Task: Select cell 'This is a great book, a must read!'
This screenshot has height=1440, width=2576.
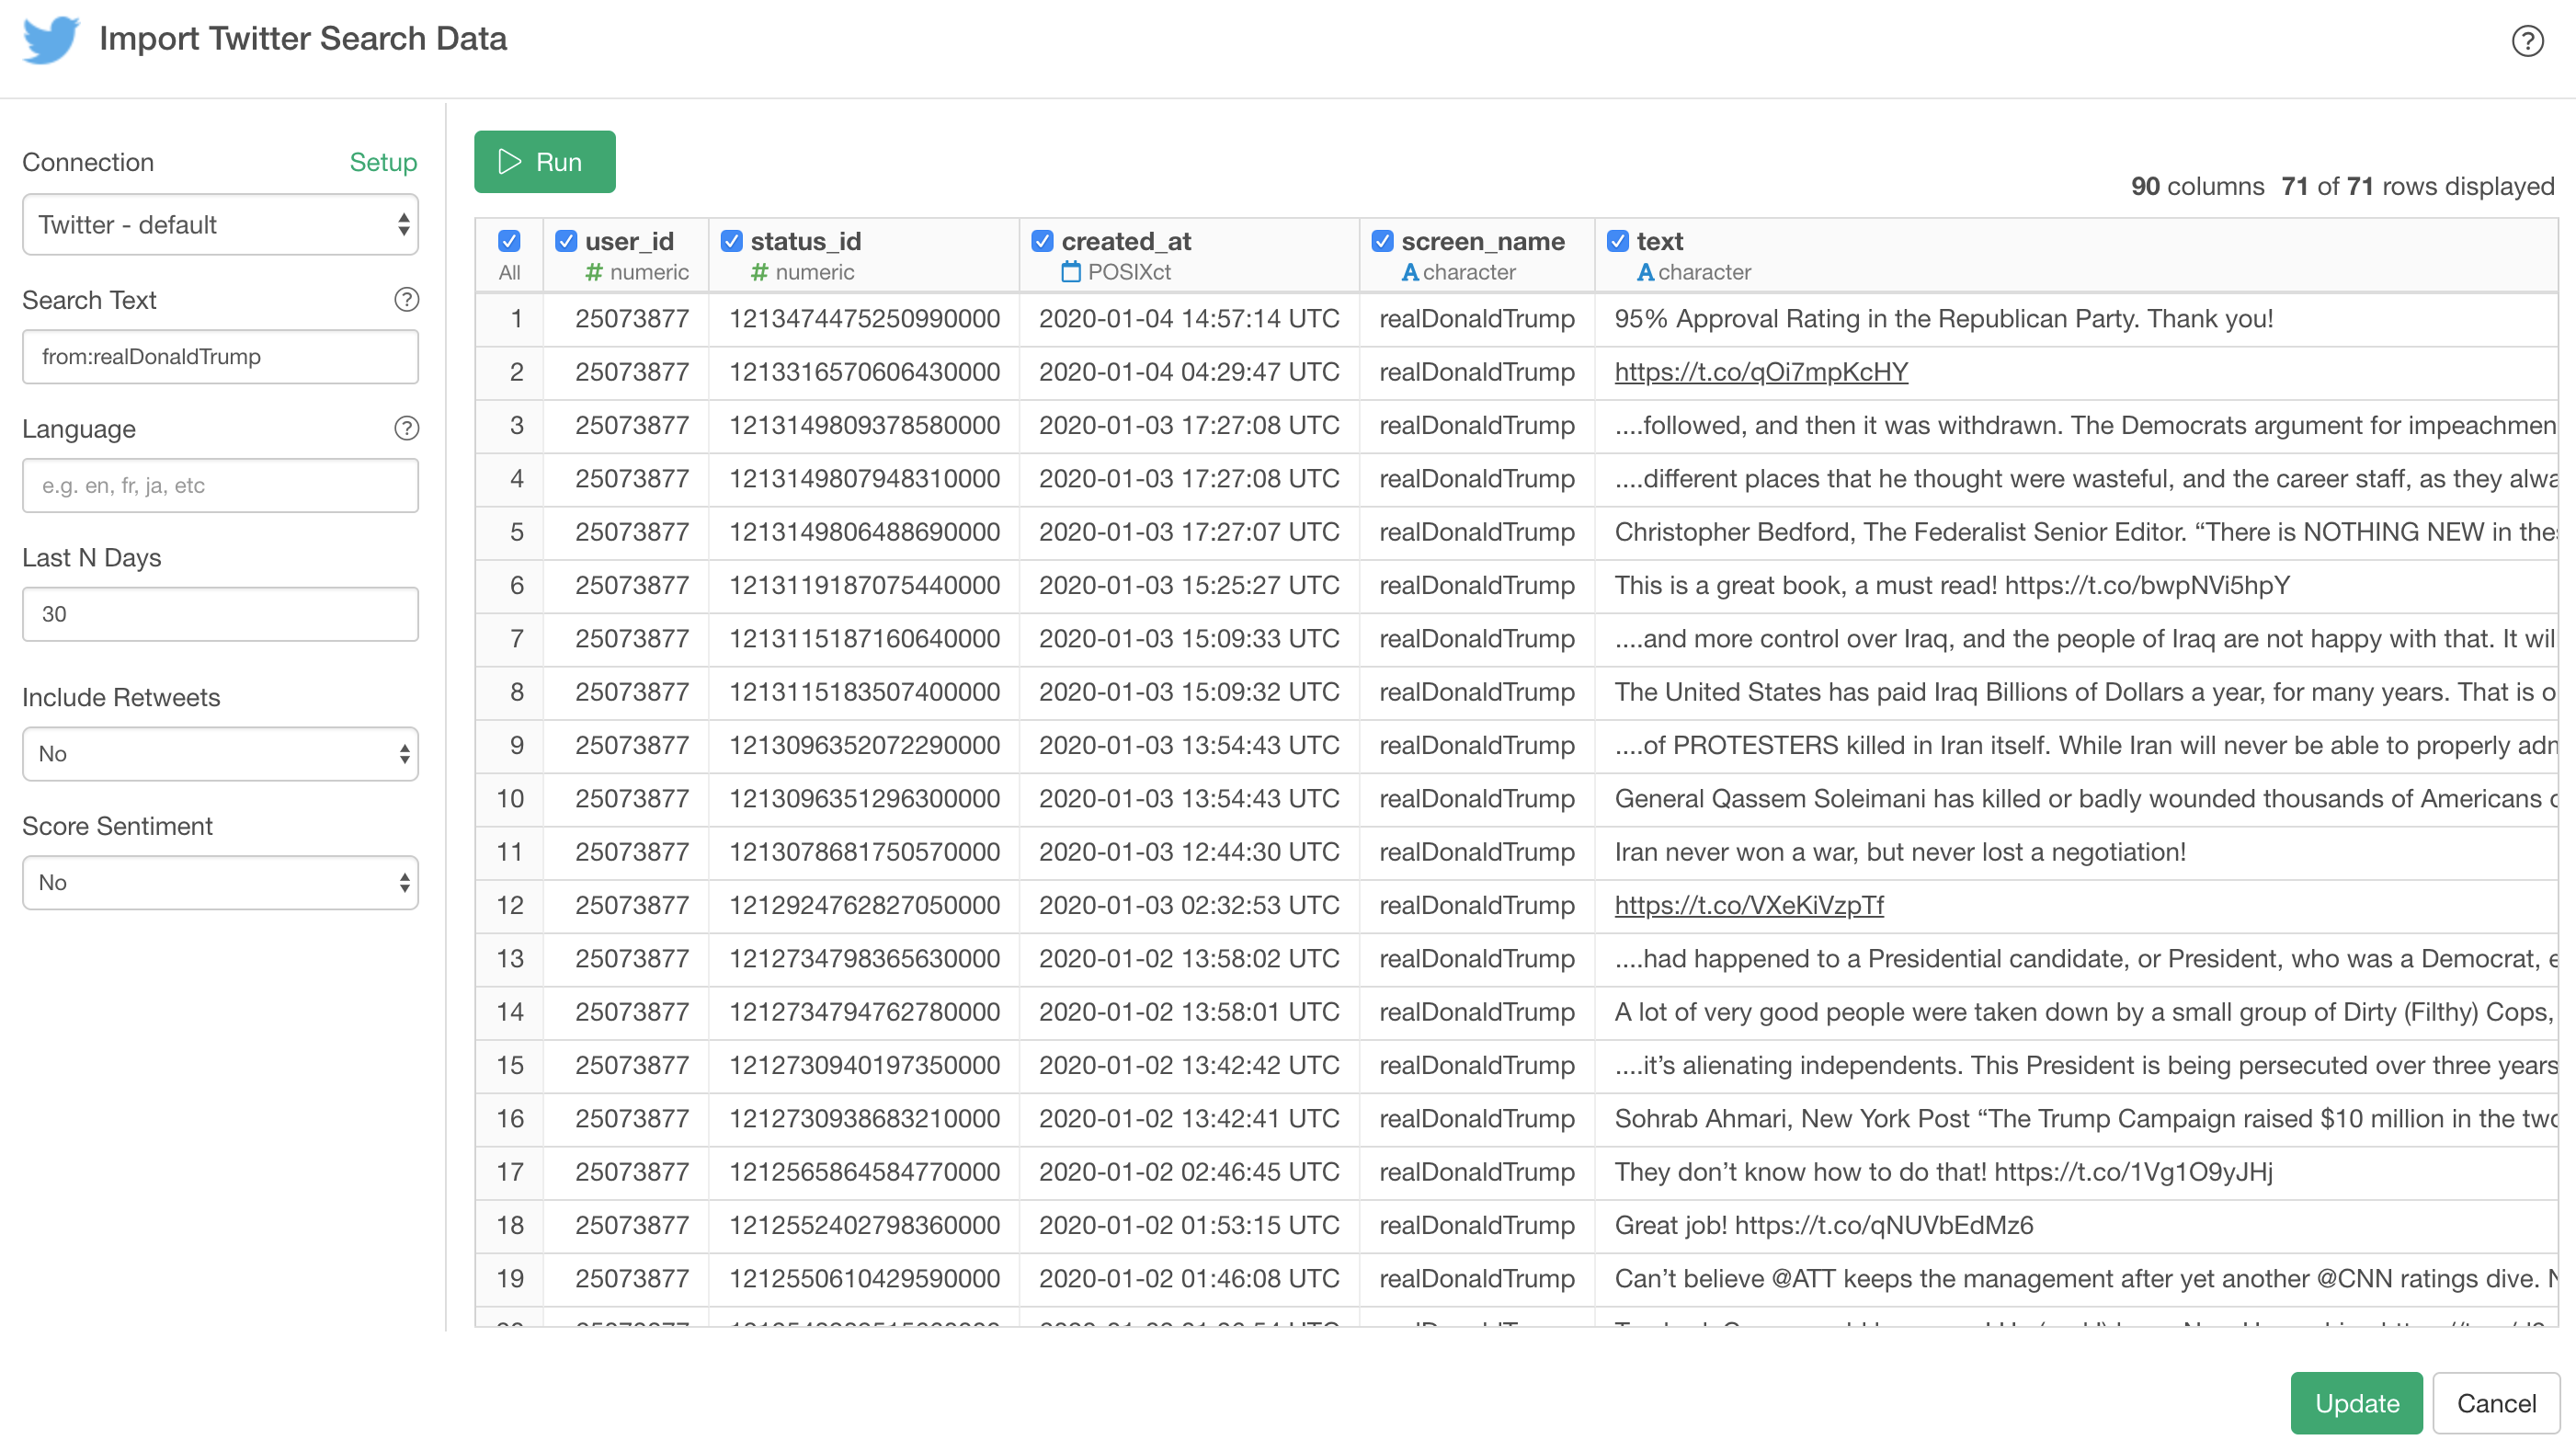Action: pos(2076,585)
